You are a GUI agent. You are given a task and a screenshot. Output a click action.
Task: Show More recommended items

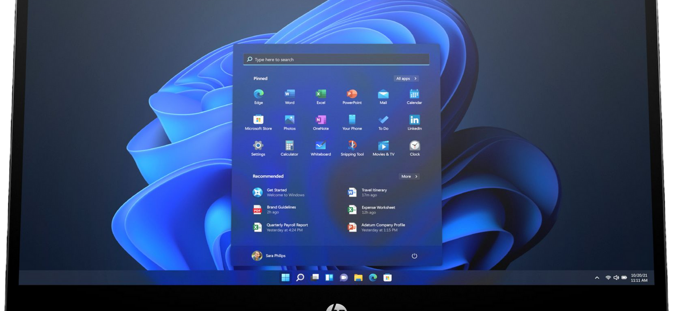click(x=409, y=177)
